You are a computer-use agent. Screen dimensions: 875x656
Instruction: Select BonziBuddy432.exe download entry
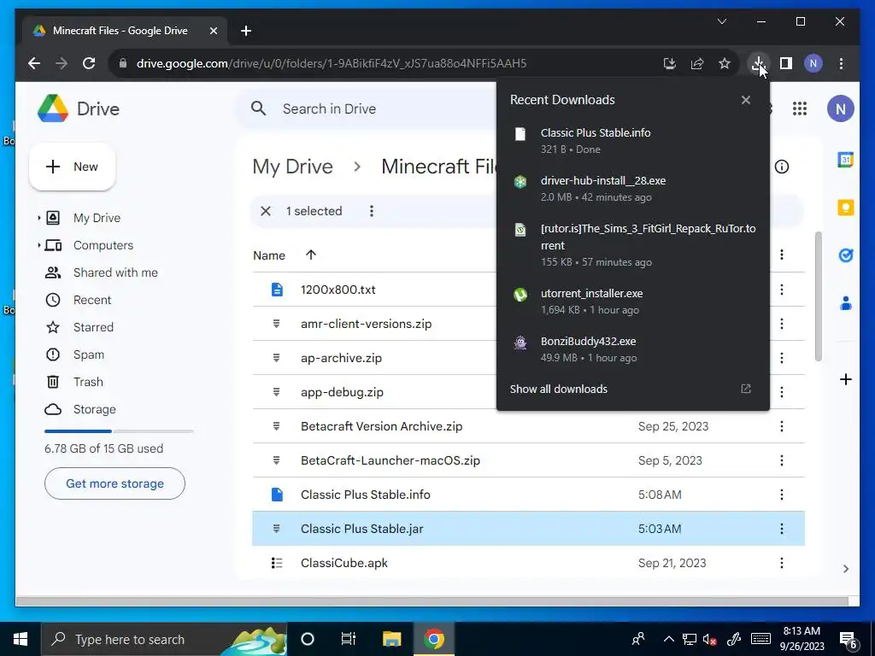click(633, 349)
